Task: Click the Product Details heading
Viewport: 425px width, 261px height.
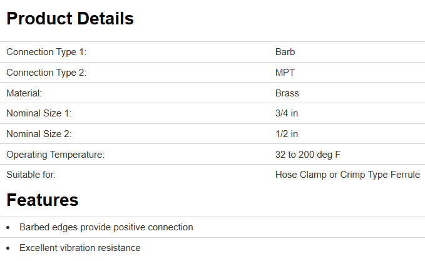Action: point(70,19)
